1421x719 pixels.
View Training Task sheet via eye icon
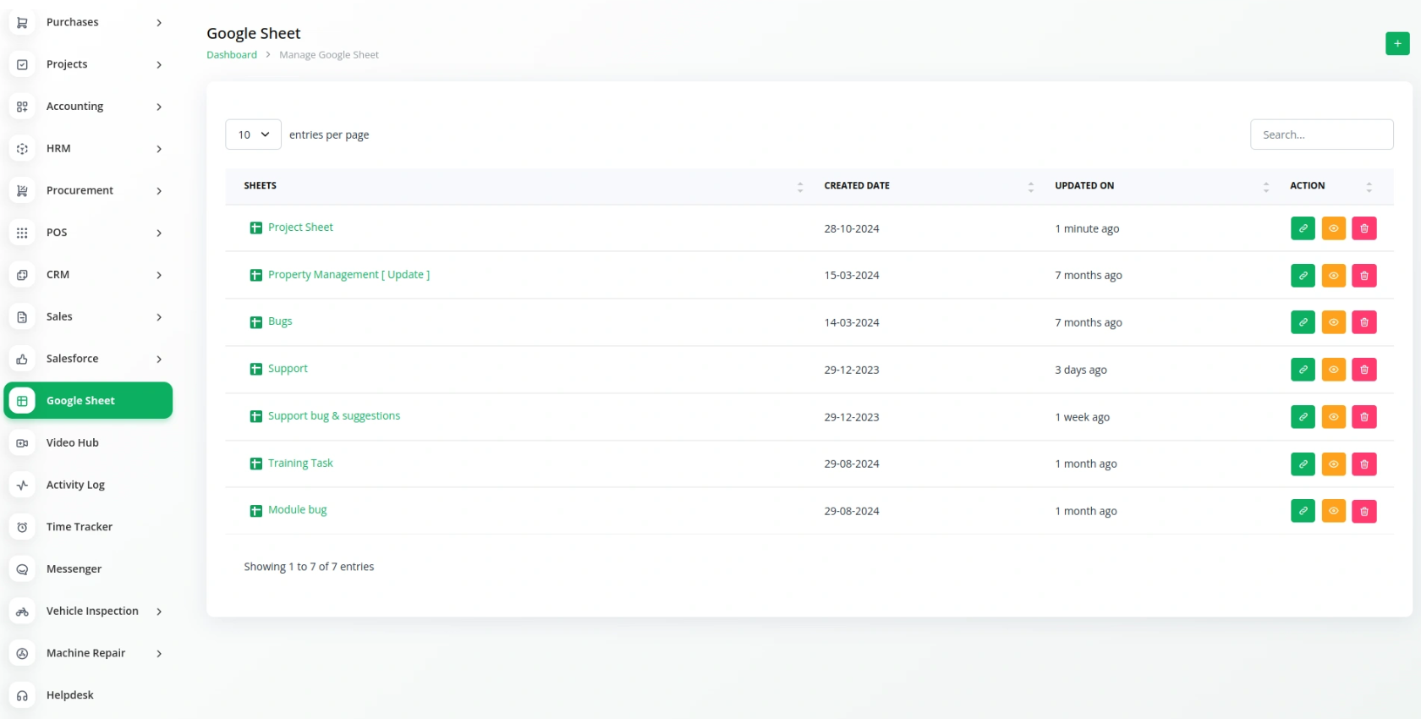tap(1333, 464)
